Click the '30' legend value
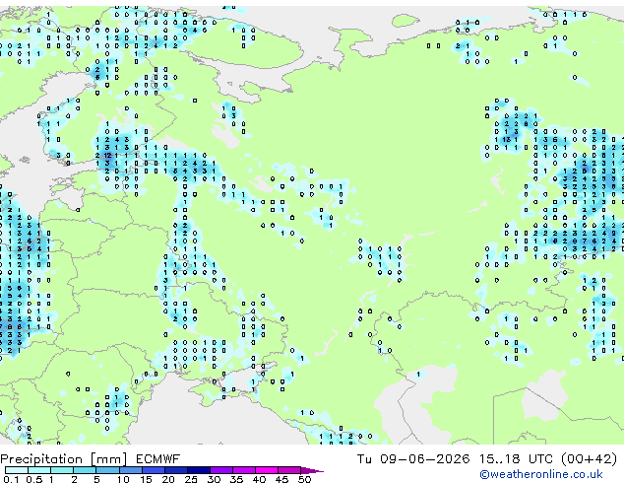The height and width of the screenshot is (483, 624). (214, 479)
